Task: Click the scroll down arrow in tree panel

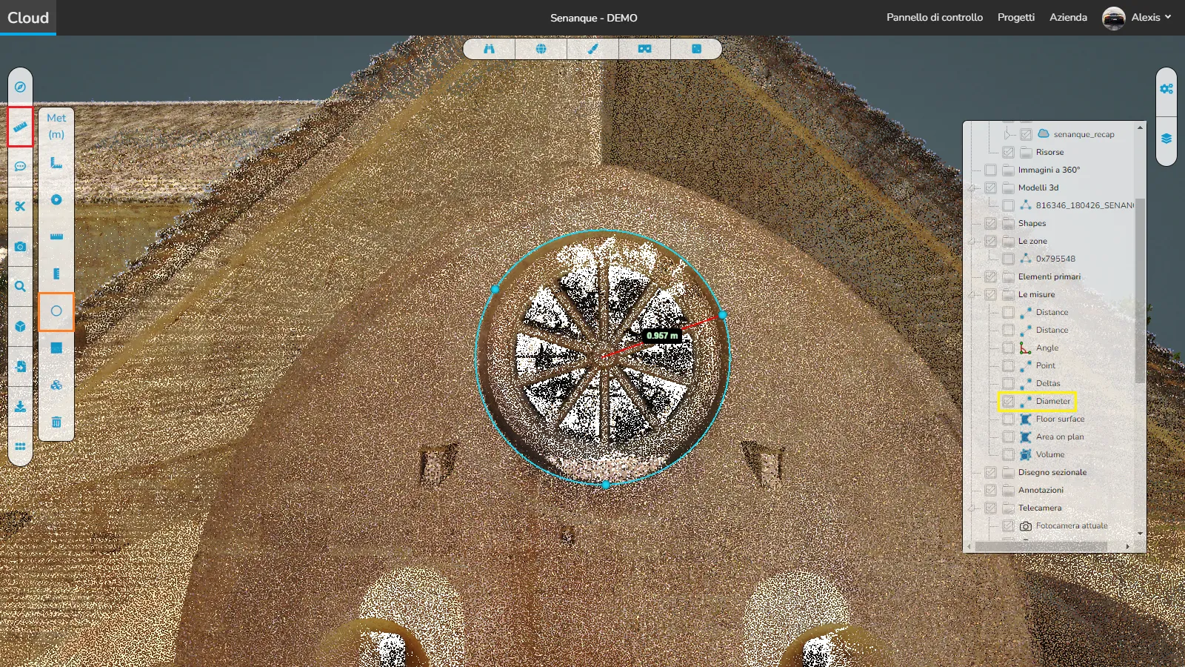Action: [x=1140, y=533]
